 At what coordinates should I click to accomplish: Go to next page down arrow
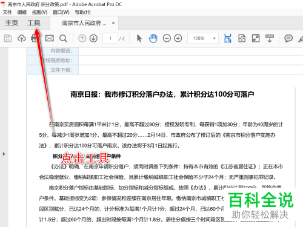tap(93, 38)
